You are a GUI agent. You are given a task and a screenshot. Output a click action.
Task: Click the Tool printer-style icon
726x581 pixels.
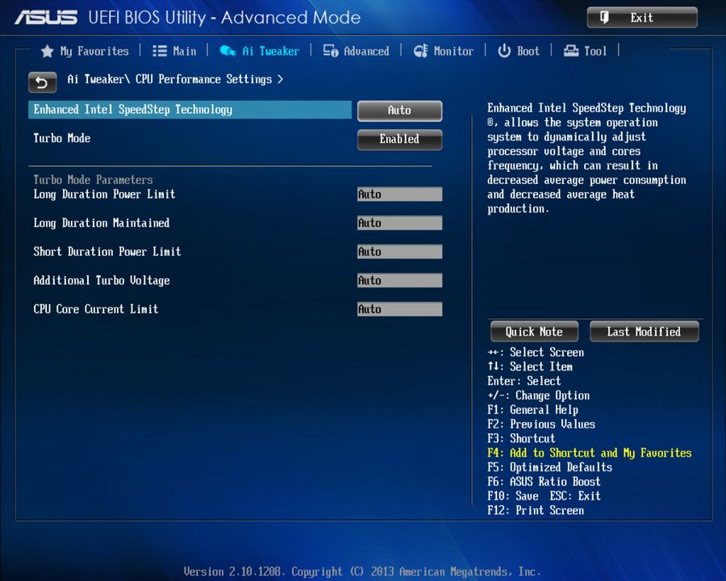[x=570, y=50]
